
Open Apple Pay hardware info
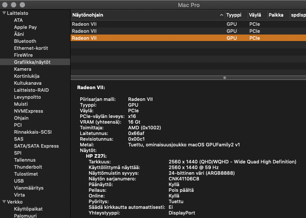click(25, 27)
